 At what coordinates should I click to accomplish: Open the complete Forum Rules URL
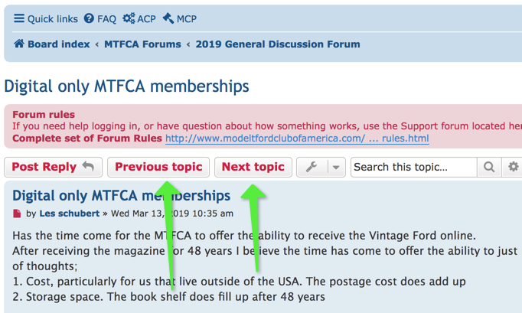tap(297, 139)
